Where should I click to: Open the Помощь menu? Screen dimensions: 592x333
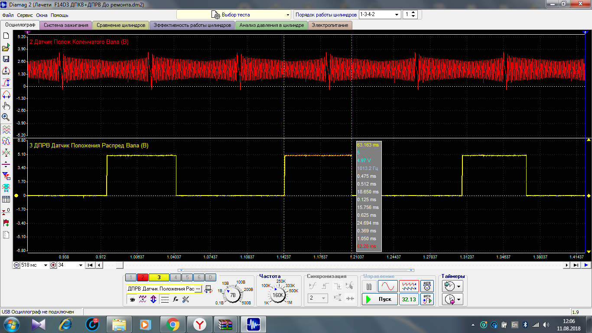tap(59, 15)
